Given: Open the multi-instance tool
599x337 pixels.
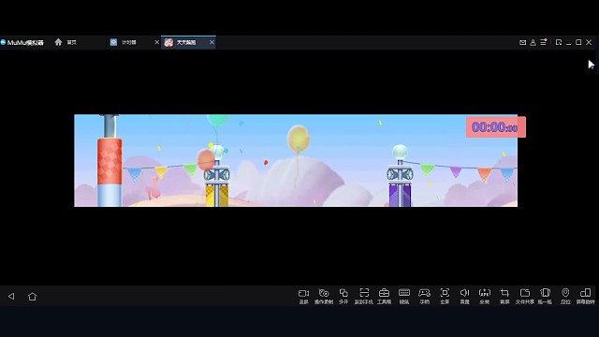Looking at the screenshot, I should point(343,296).
